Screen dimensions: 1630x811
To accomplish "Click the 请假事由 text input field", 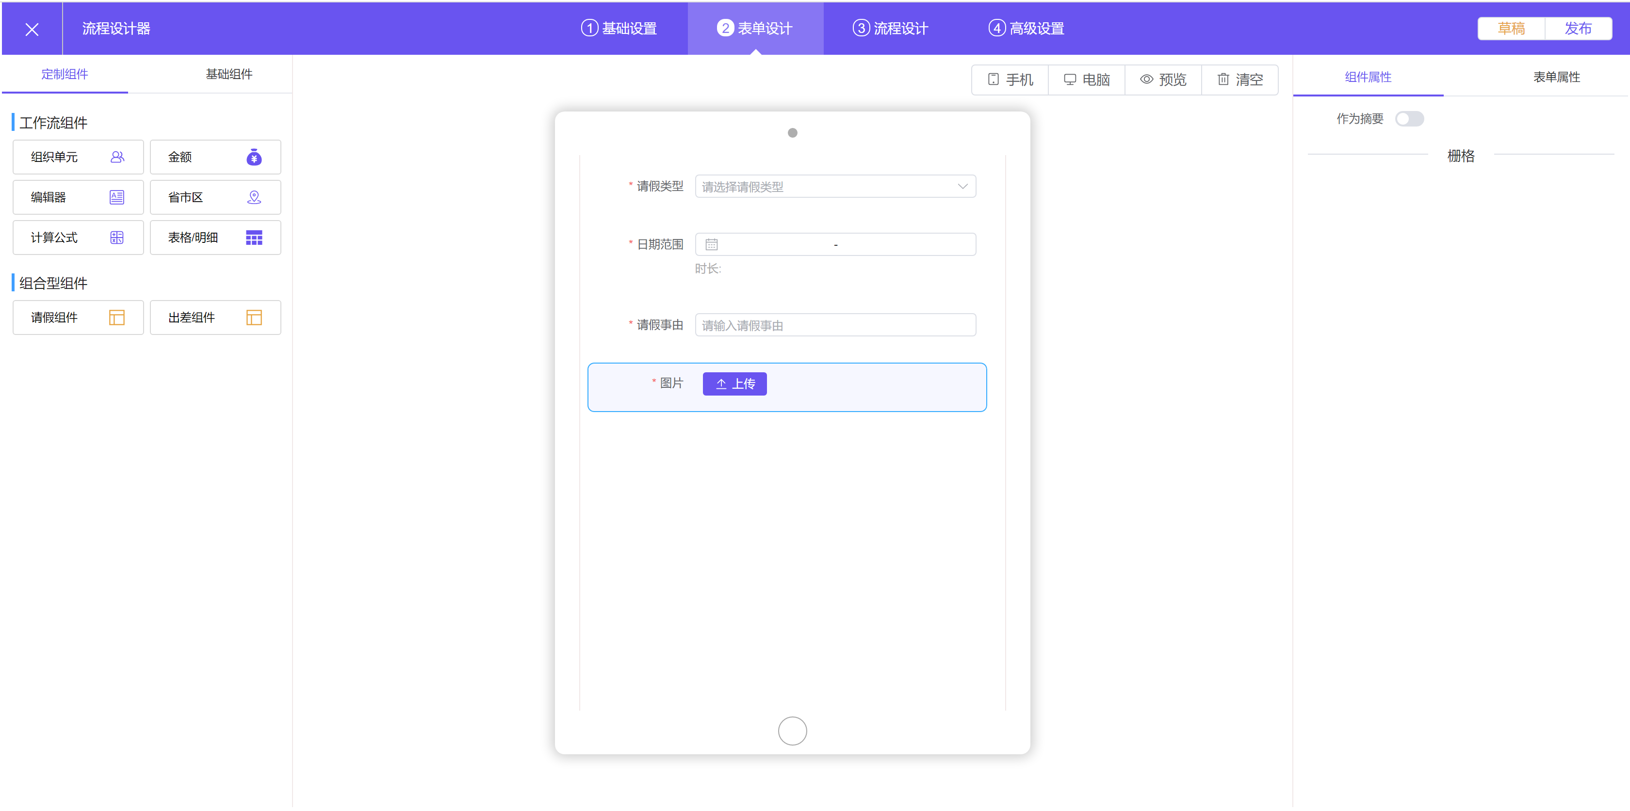I will click(835, 325).
